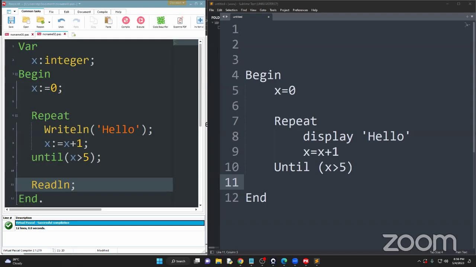Image resolution: width=476 pixels, height=267 pixels.
Task: Close the noname00.pas tab
Action: [x=32, y=34]
